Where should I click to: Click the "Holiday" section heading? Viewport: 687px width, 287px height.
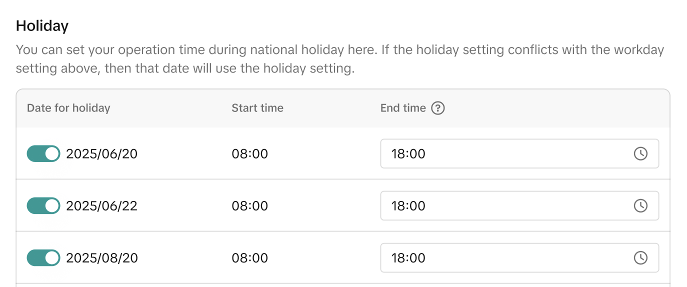(42, 26)
